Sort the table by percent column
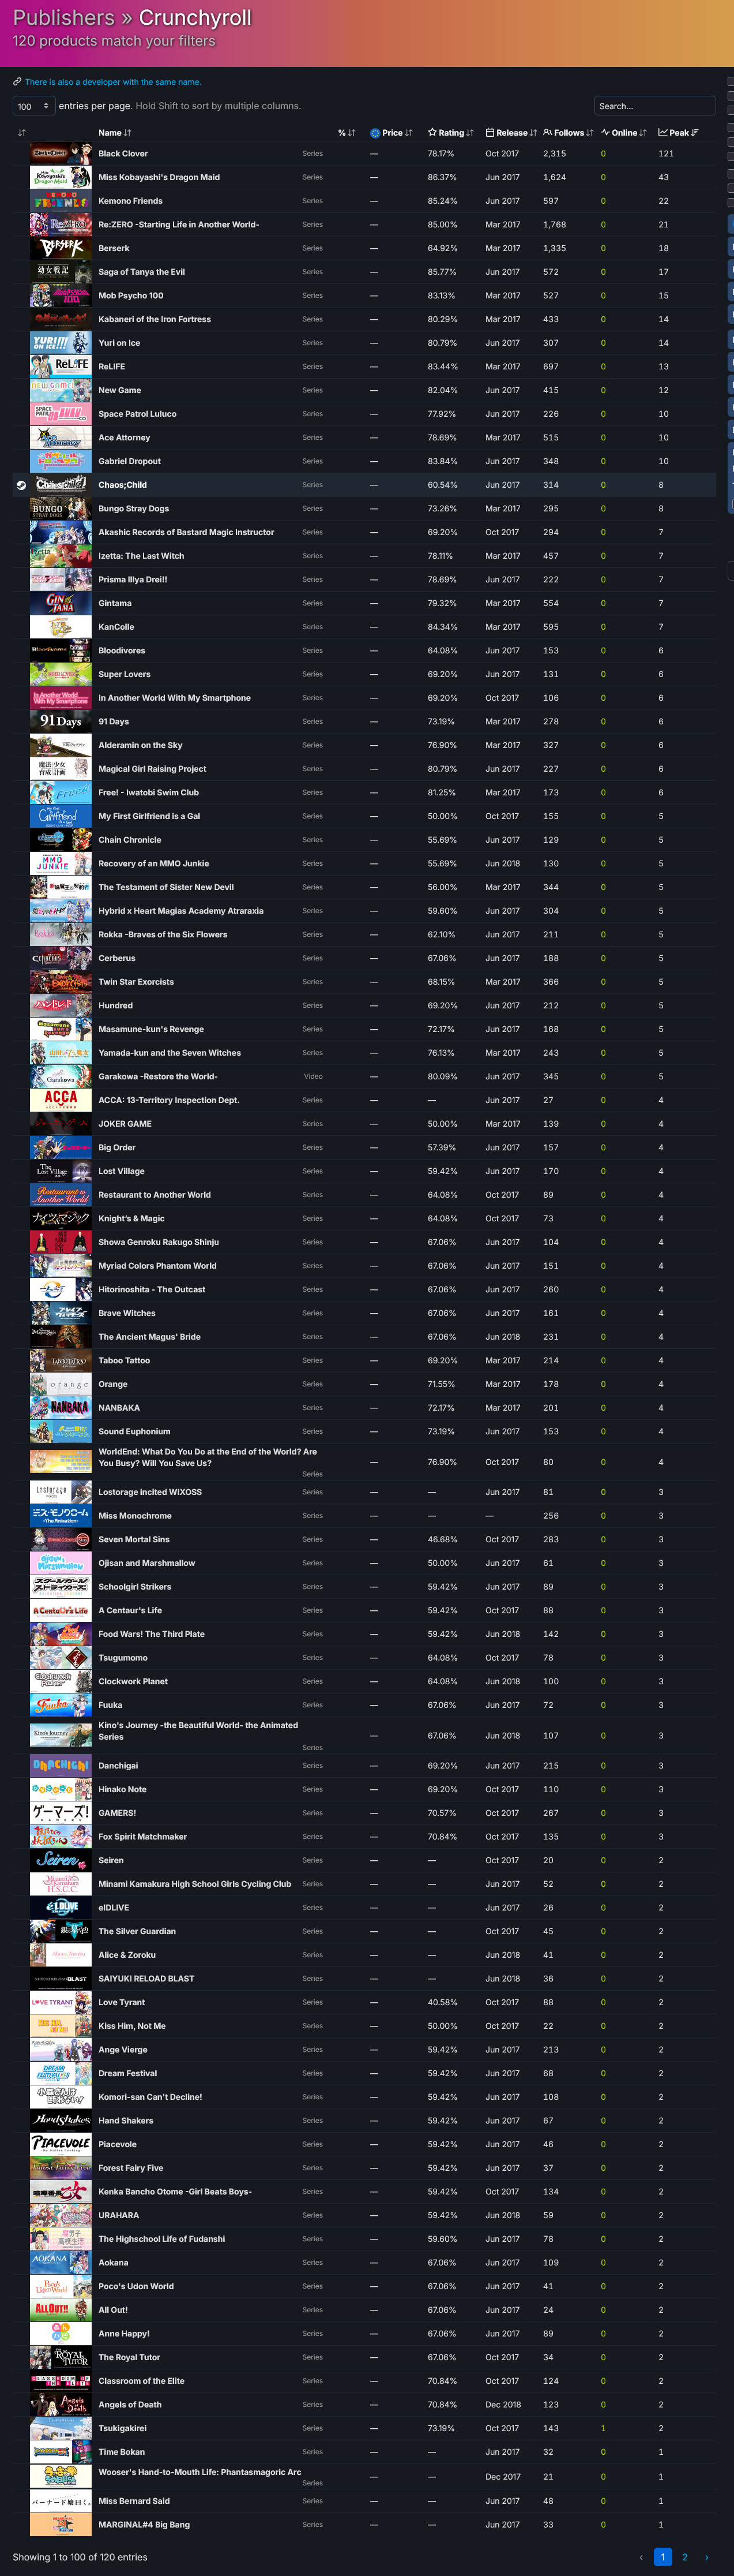Screen dimensions: 734x2576 [x=347, y=132]
